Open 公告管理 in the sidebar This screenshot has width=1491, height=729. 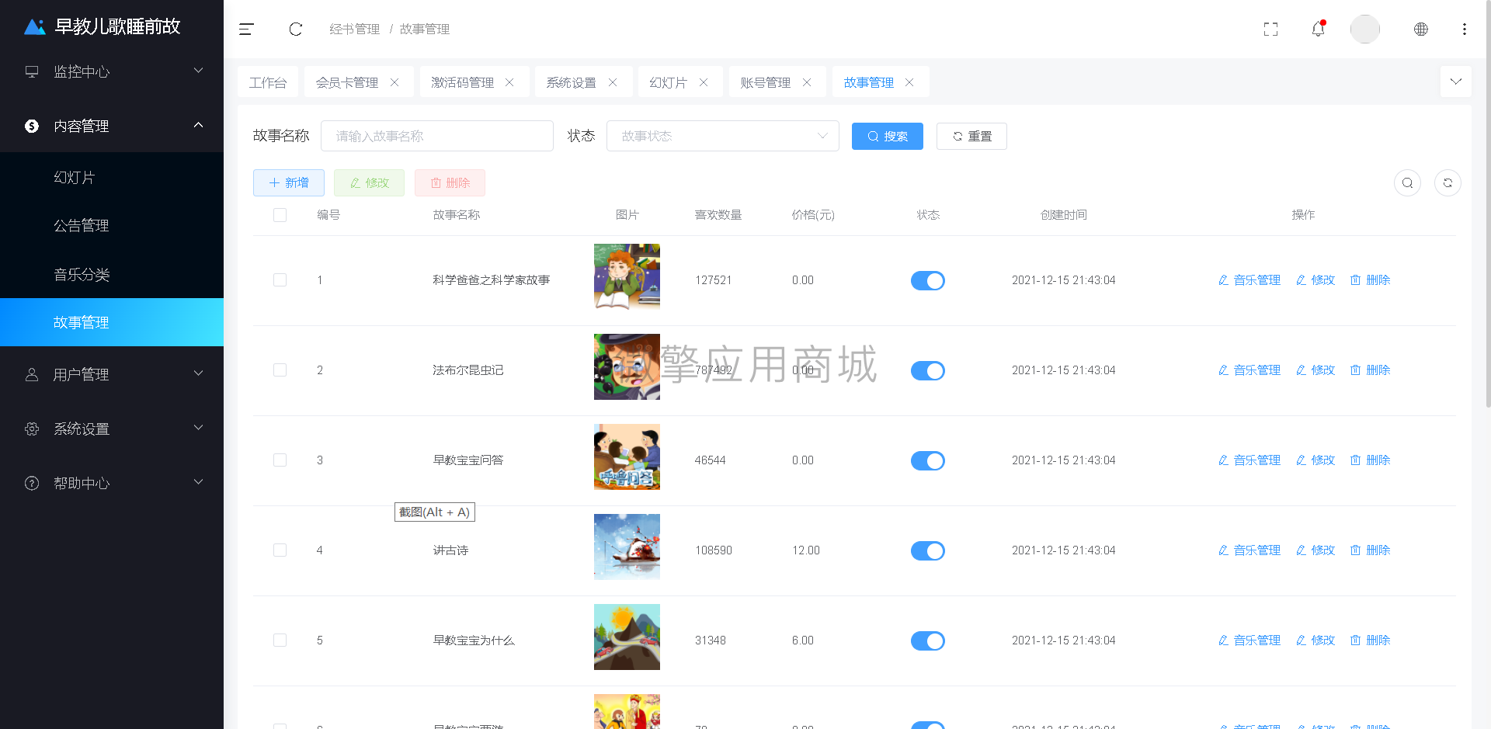coord(112,225)
